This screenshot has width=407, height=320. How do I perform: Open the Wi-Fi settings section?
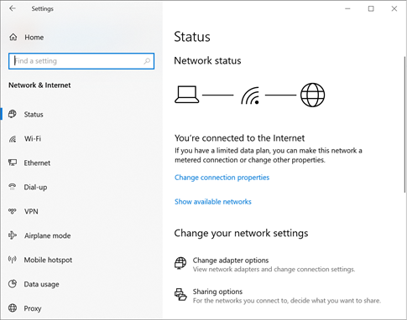[x=33, y=139]
